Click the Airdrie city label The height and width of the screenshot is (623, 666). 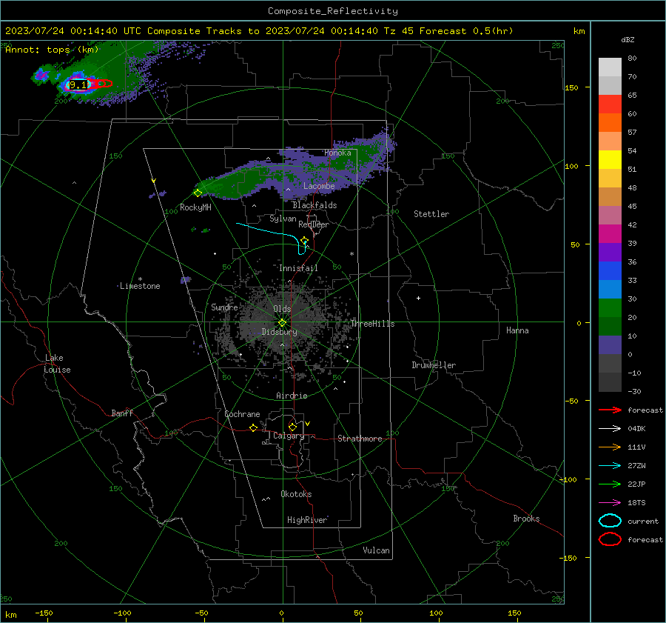pos(292,396)
